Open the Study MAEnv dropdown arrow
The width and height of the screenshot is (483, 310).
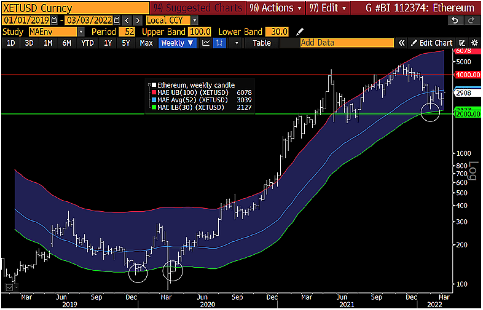click(x=81, y=32)
